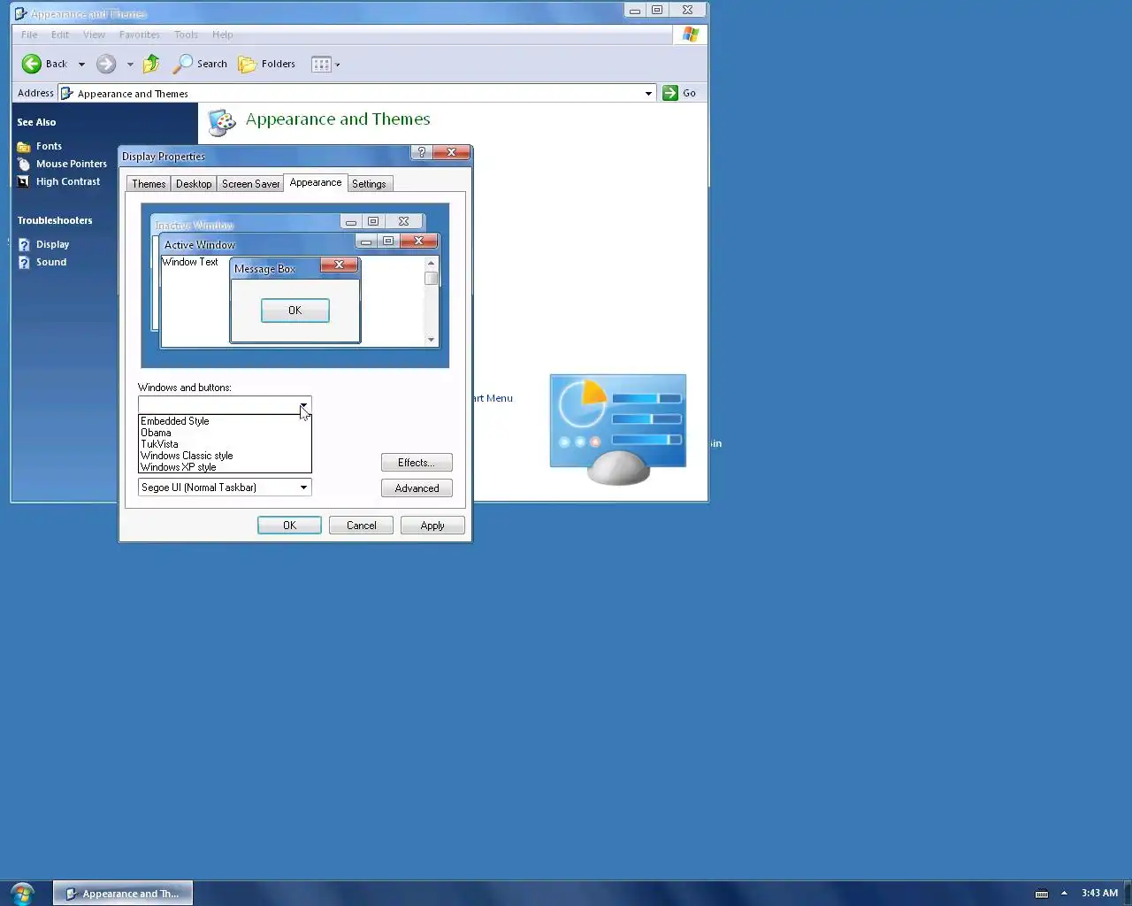Viewport: 1132px width, 906px height.
Task: Open the Favorites menu
Action: [140, 35]
